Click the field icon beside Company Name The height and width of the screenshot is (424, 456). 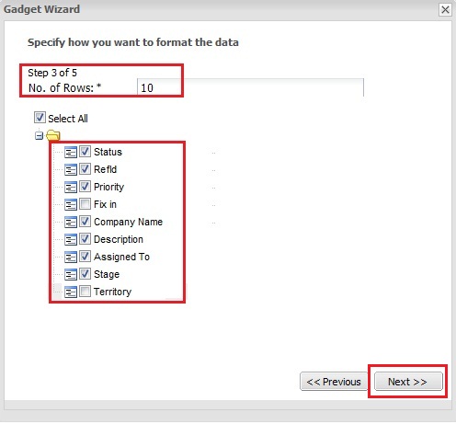click(71, 222)
